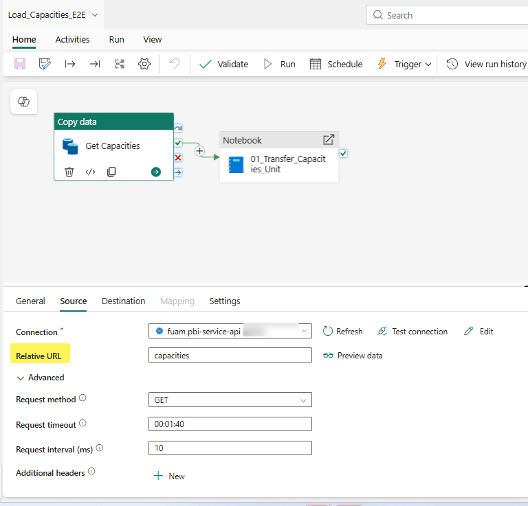Open the Trigger dropdown
The width and height of the screenshot is (528, 506).
[404, 64]
